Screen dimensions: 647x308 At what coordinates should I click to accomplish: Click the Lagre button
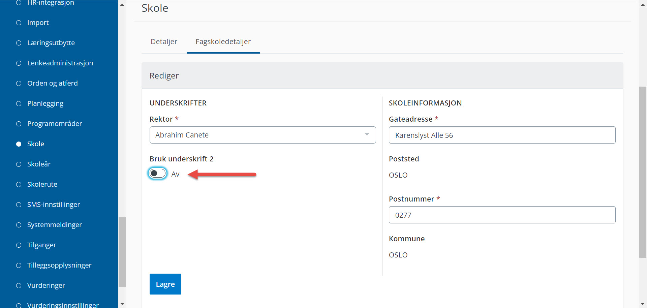coord(165,284)
